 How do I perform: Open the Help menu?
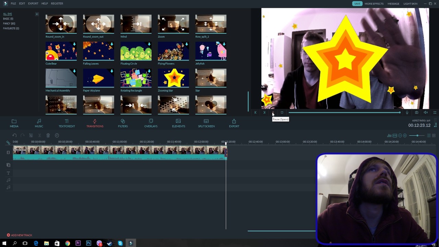pyautogui.click(x=45, y=3)
